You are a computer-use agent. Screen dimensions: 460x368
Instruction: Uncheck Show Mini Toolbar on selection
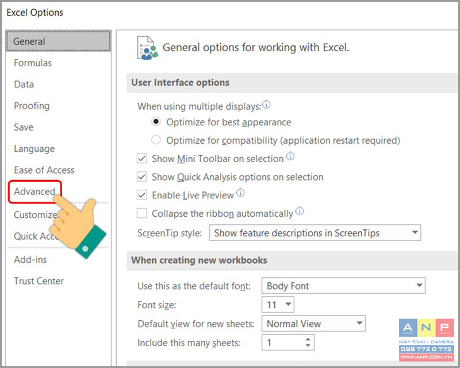coord(142,159)
